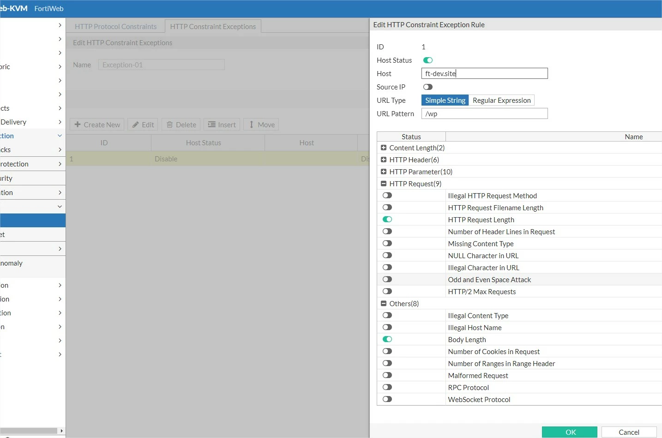
Task: Enable Illegal HTTP Request Method toggle
Action: [x=387, y=195]
